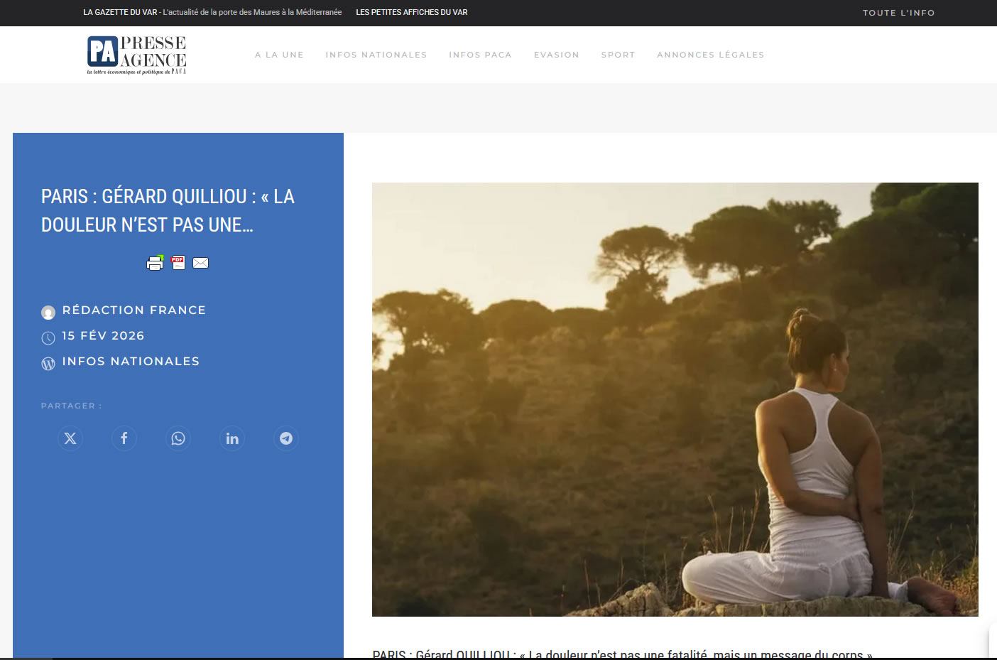Click the WordPress icon before Infos Nationales
The image size is (997, 660).
(x=48, y=363)
